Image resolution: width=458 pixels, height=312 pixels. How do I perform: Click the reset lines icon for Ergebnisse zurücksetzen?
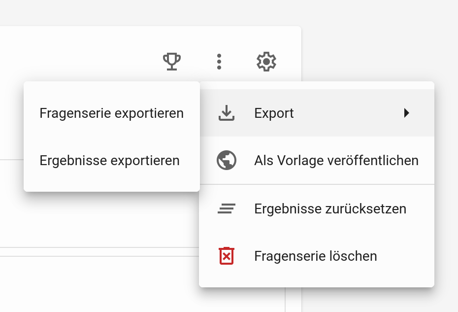[x=226, y=208]
